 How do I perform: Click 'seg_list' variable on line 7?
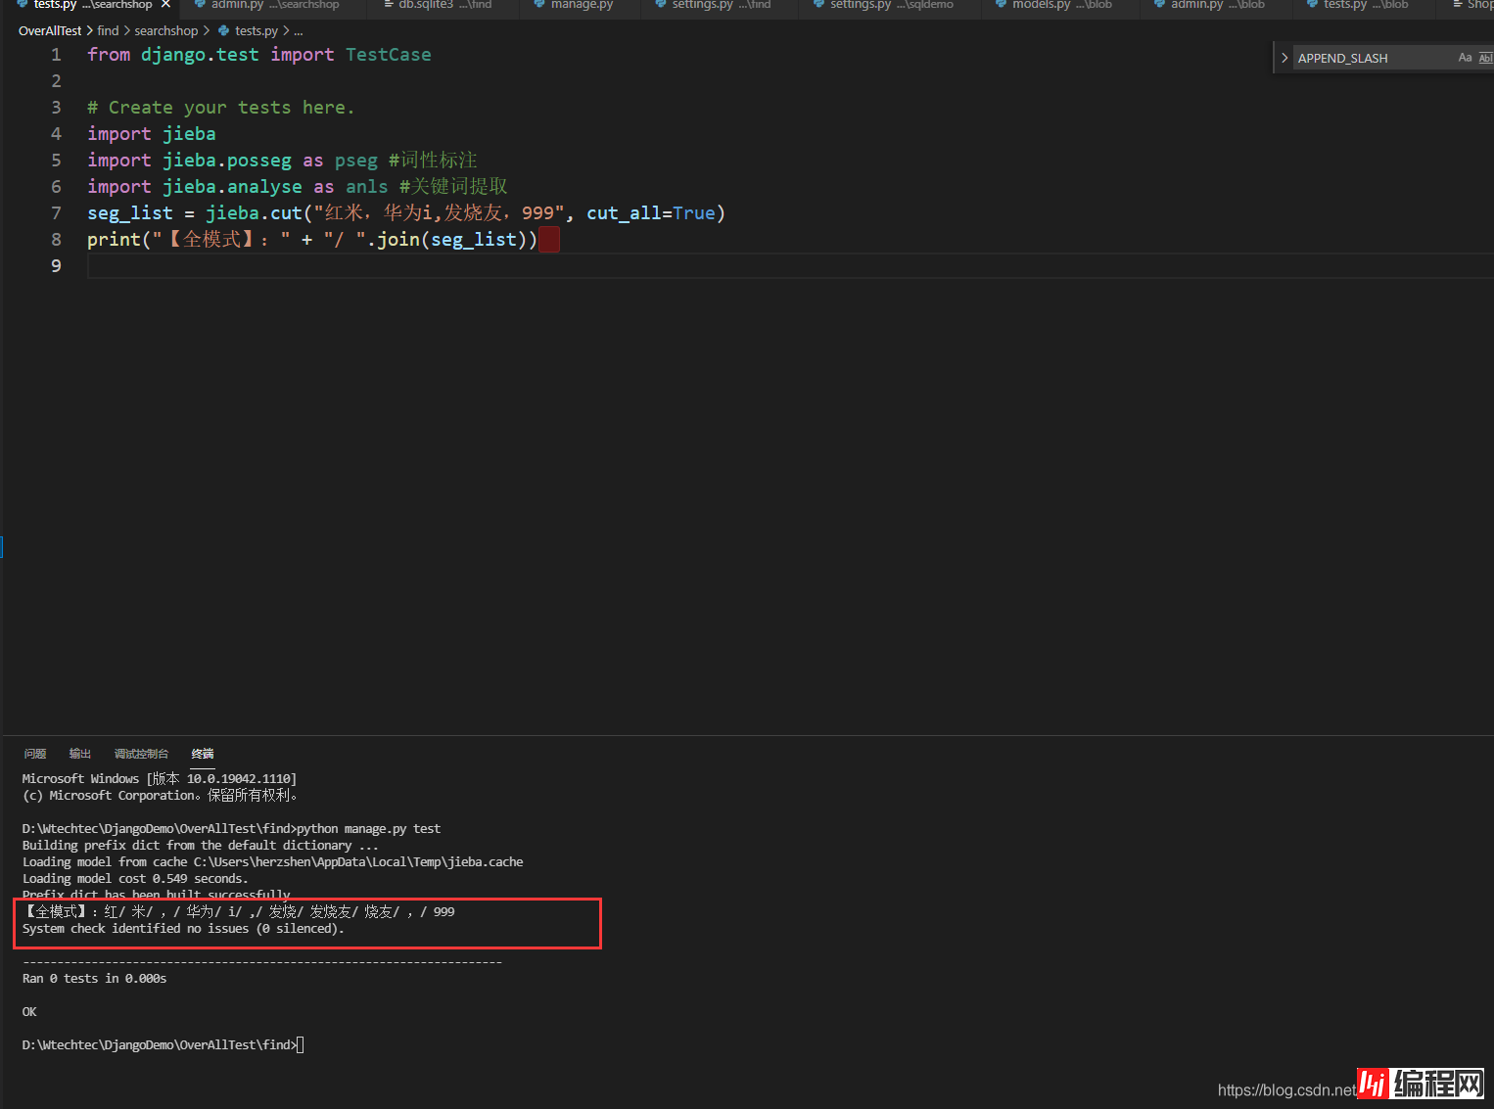[130, 212]
